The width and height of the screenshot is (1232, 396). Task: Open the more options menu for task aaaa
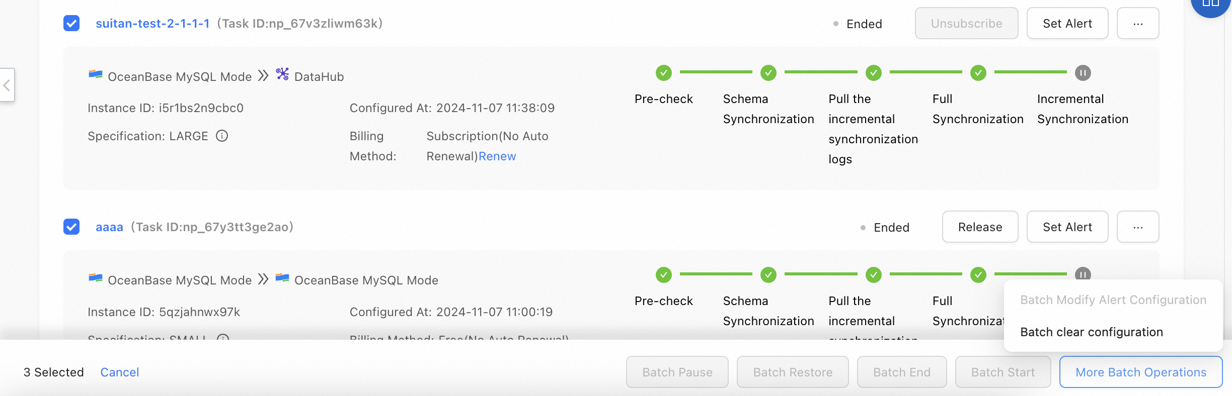[x=1137, y=227]
